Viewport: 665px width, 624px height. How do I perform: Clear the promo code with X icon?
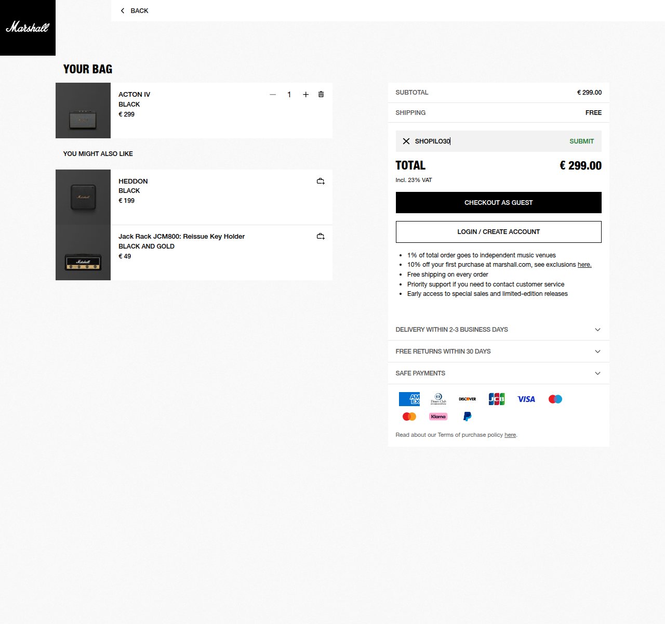(406, 141)
